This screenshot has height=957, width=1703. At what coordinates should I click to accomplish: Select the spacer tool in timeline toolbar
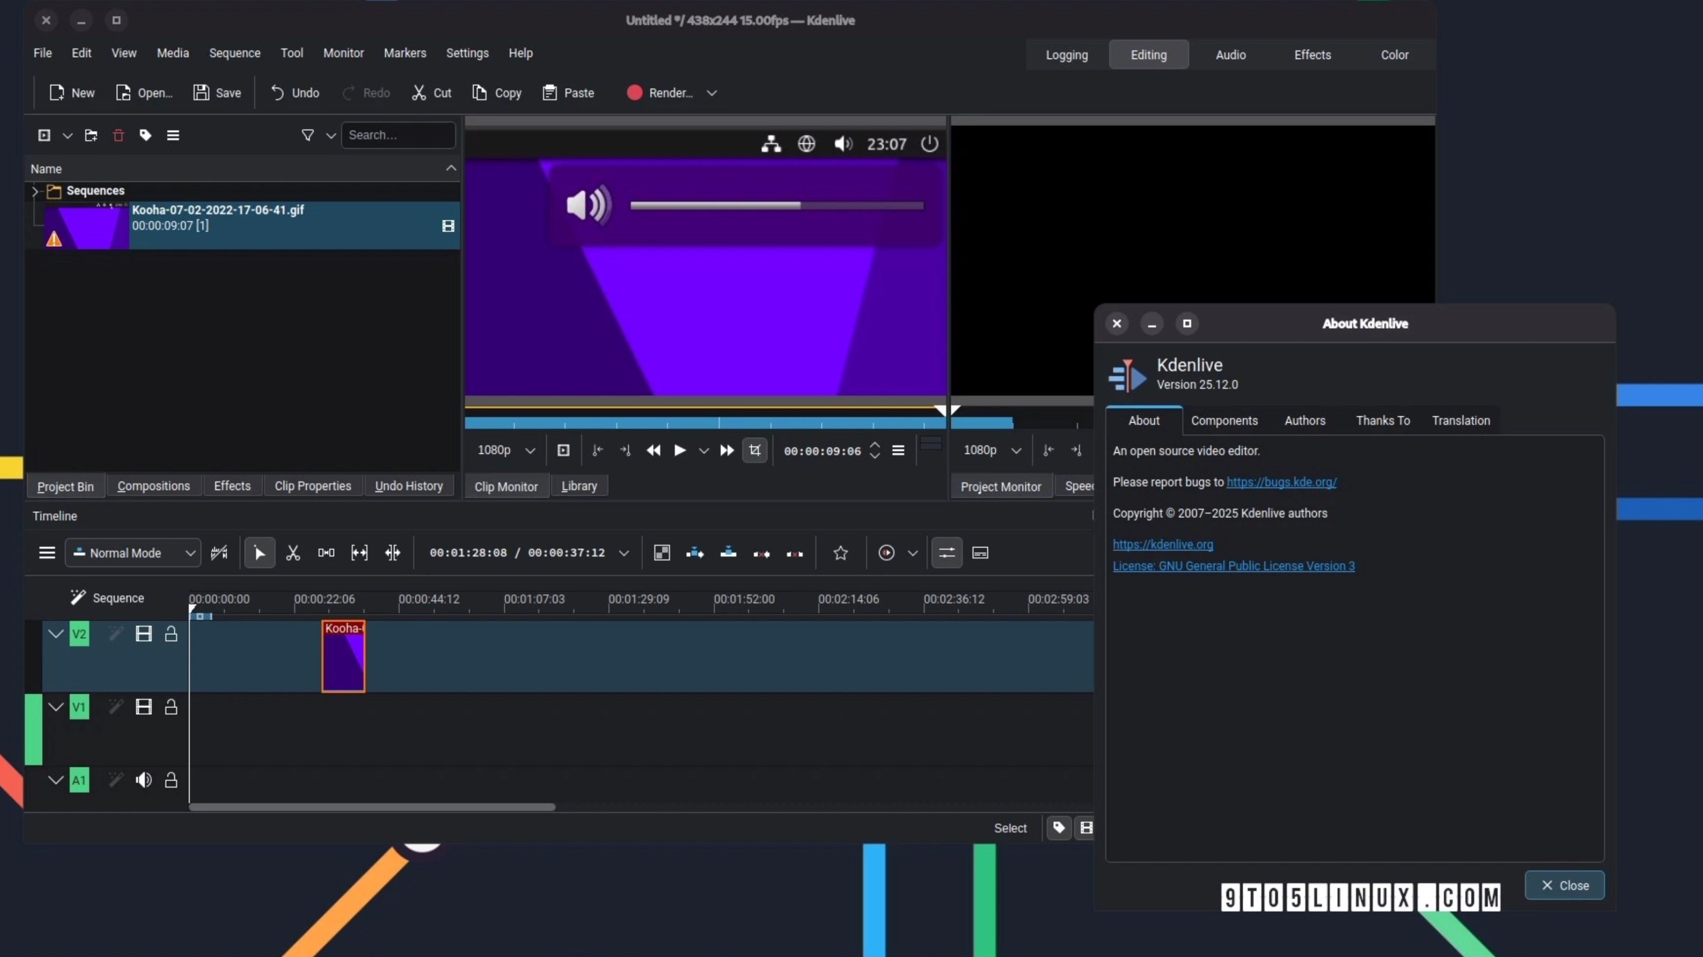(x=326, y=553)
